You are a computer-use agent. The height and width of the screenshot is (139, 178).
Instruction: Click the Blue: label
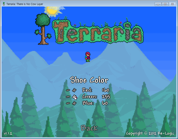[x=88, y=103]
